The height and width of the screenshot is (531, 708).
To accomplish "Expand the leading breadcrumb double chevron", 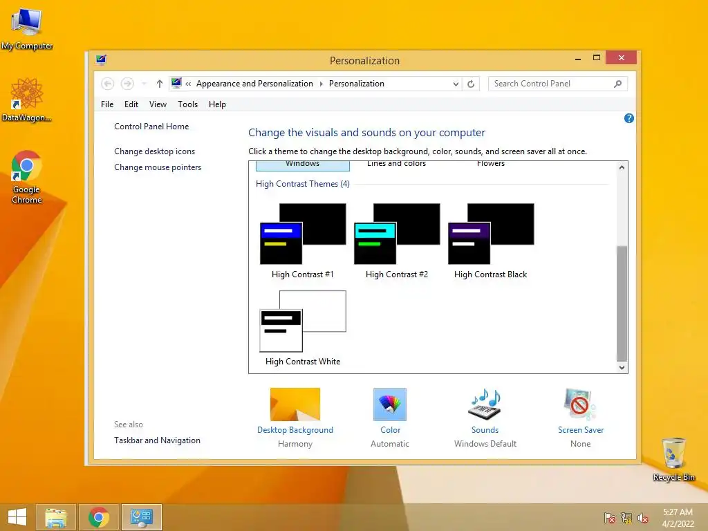I will pos(188,84).
